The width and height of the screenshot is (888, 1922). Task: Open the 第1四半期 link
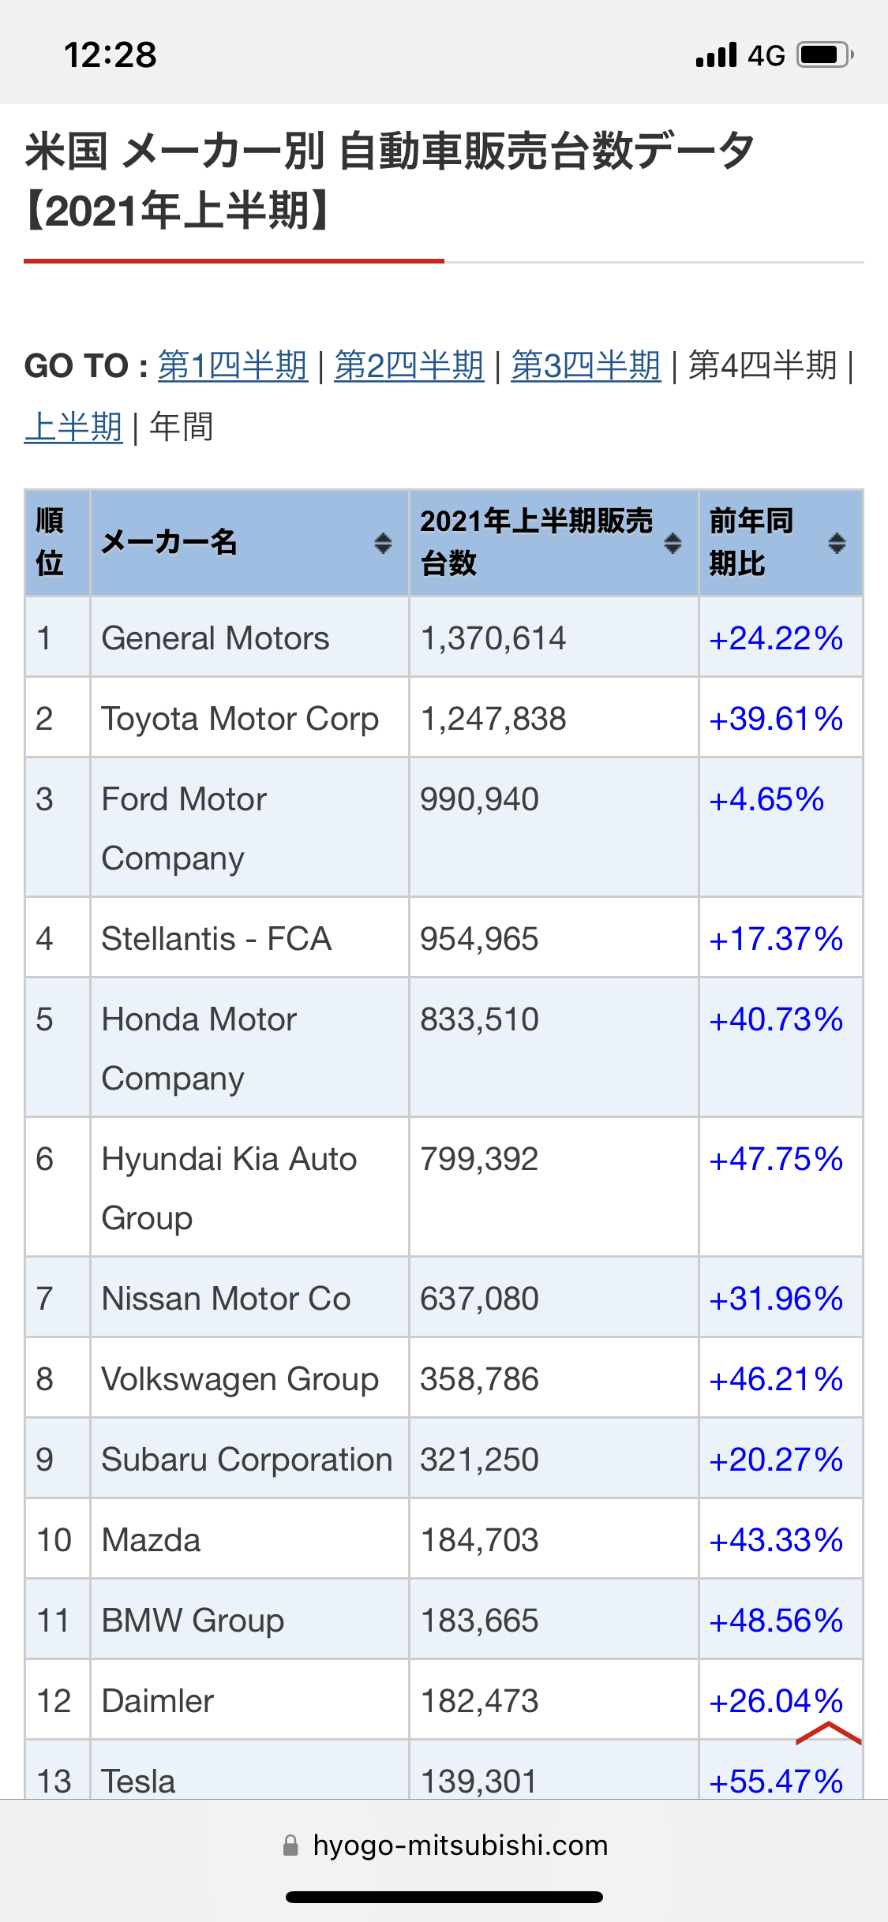233,366
